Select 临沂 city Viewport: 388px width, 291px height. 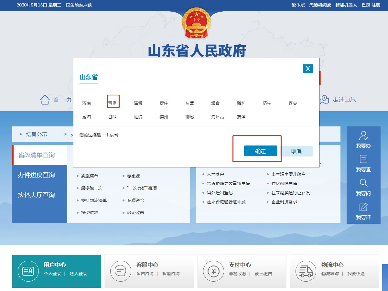138,117
